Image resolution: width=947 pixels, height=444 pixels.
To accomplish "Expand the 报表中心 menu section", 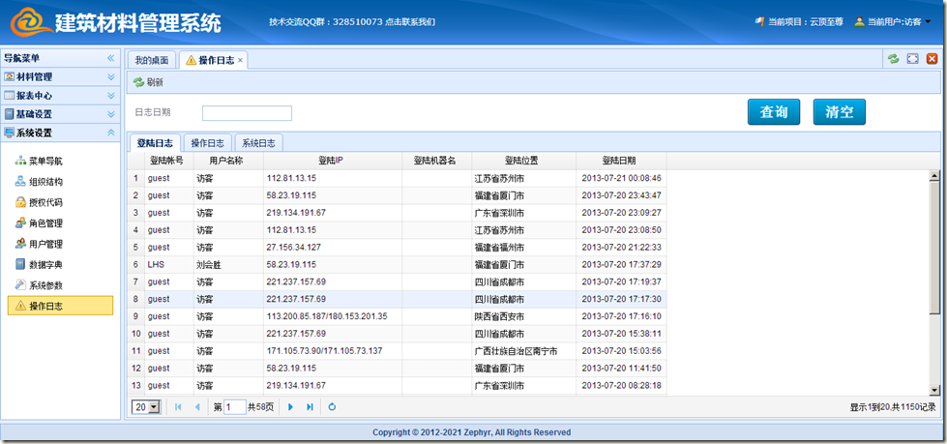I will tap(60, 96).
